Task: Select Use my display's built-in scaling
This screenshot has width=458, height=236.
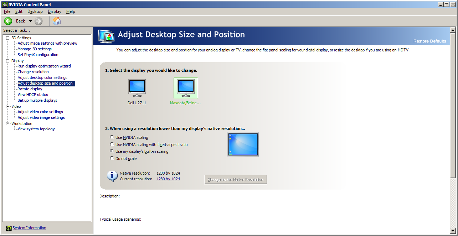Action: 112,151
